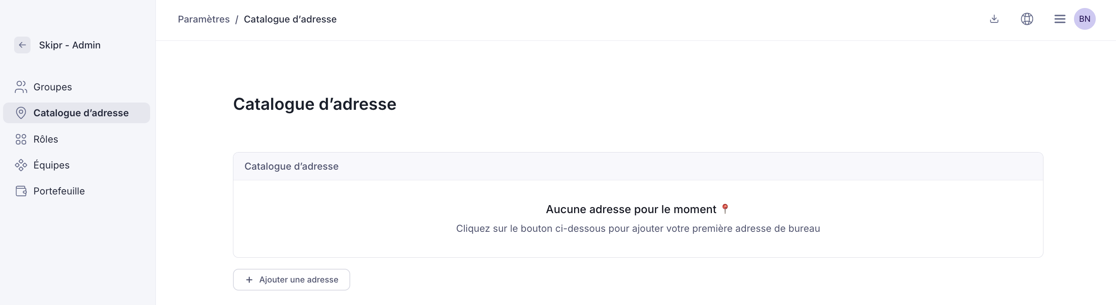Open Portefeuille from the sidebar
This screenshot has height=305, width=1116.
coord(59,191)
